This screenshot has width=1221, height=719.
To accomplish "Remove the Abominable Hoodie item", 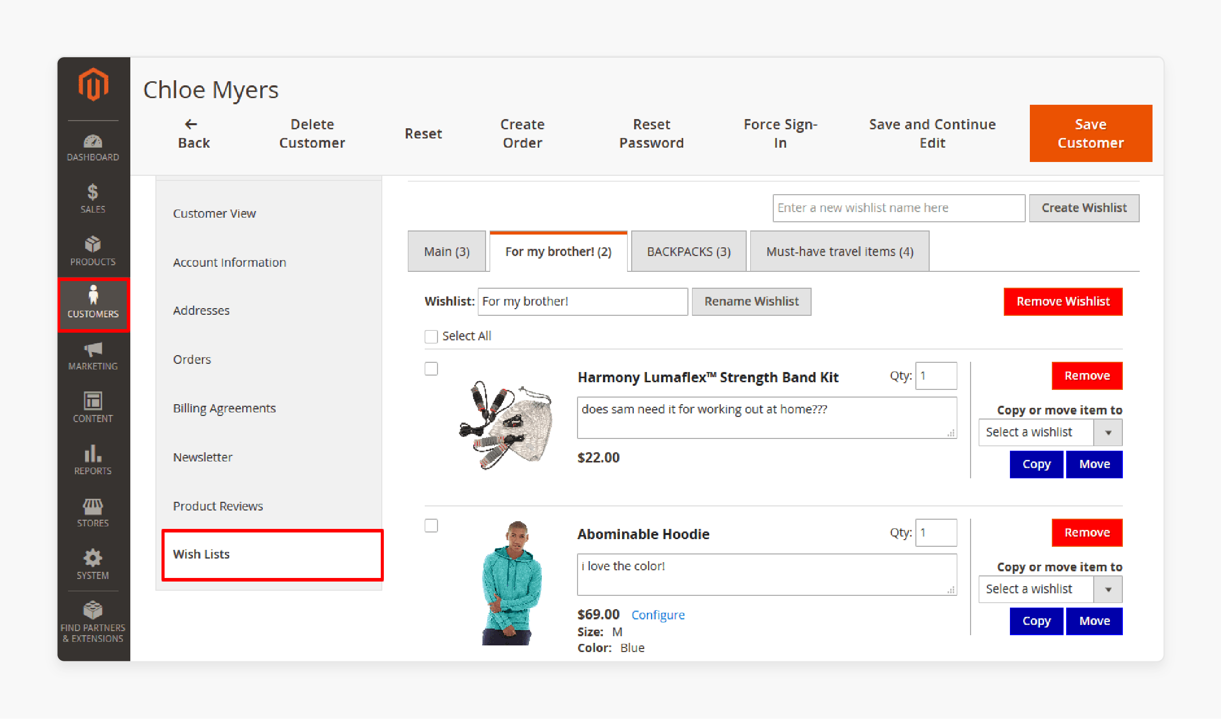I will coord(1087,532).
